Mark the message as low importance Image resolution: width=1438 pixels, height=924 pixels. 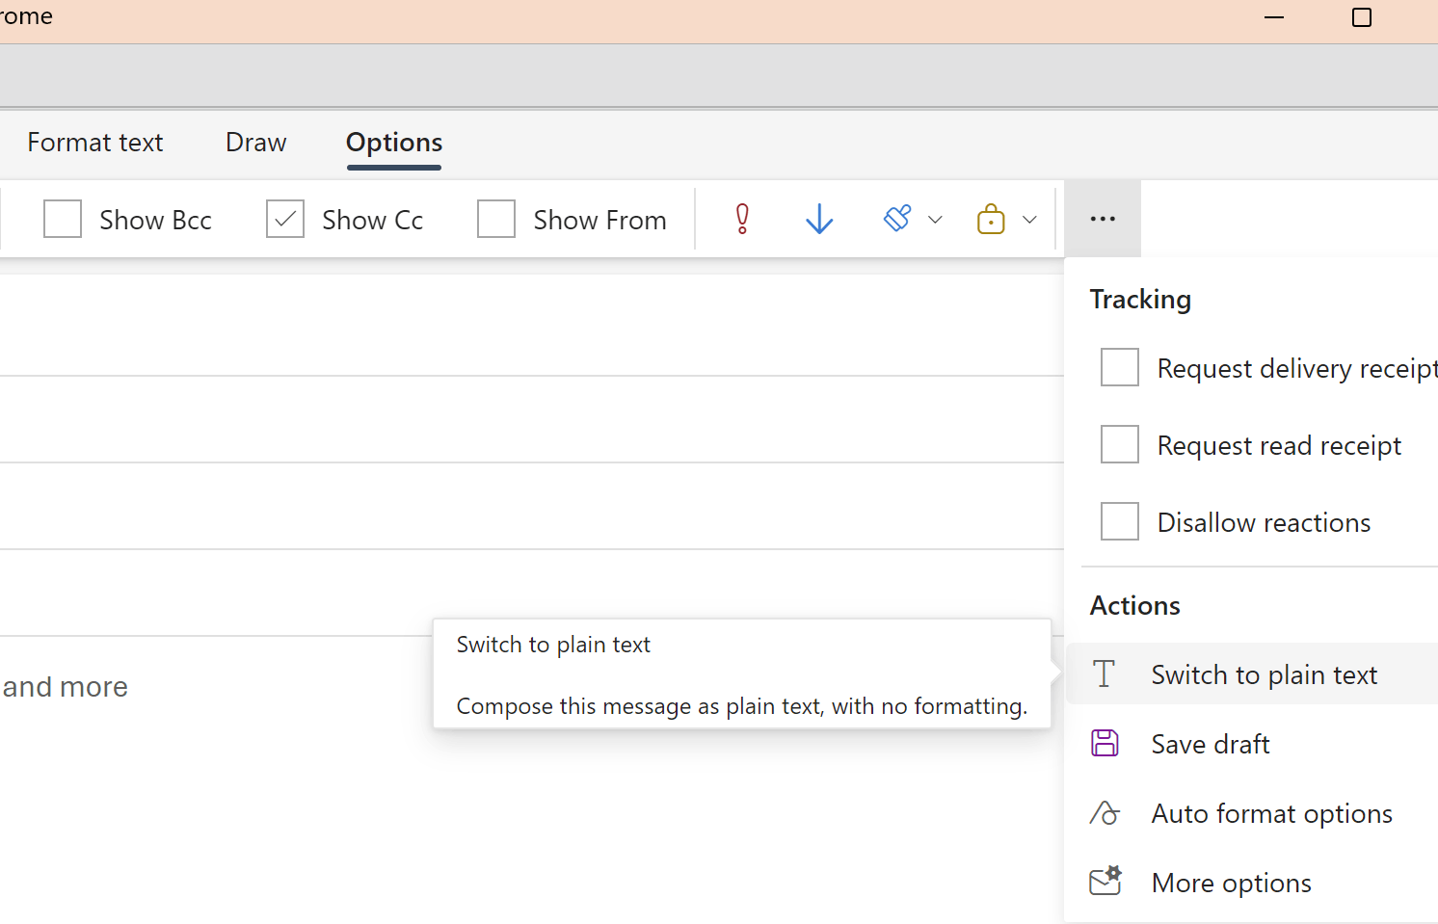point(818,219)
